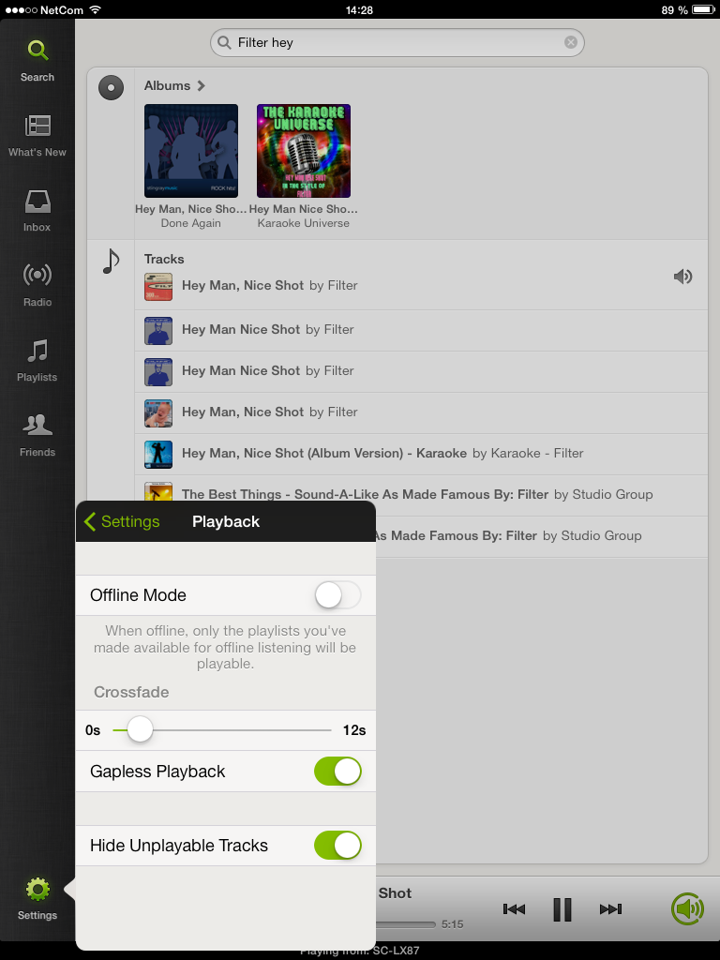Click the Tracks music note icon

click(x=111, y=262)
